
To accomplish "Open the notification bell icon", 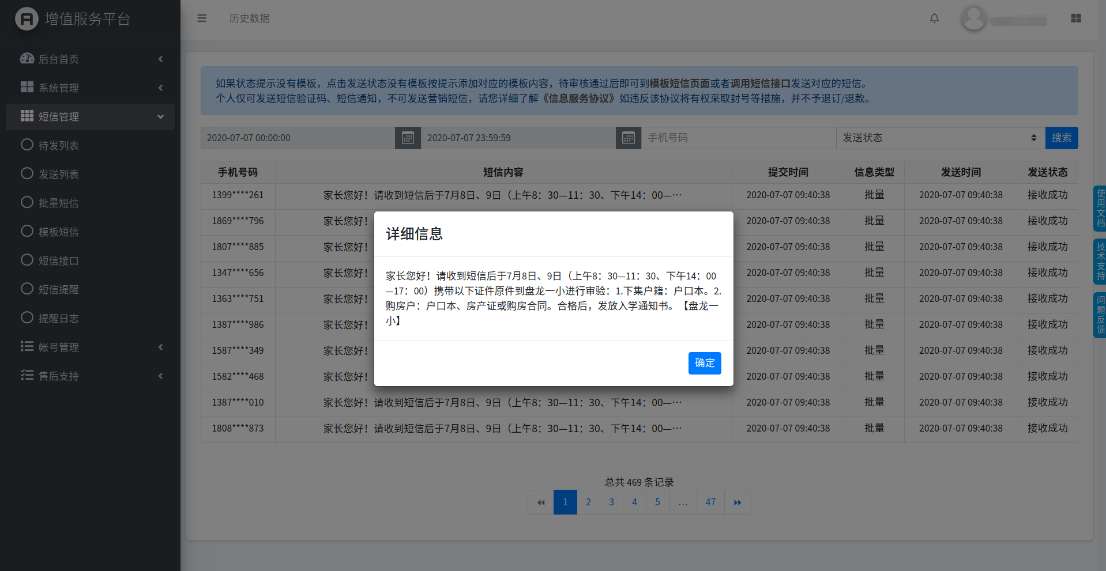I will pyautogui.click(x=934, y=18).
